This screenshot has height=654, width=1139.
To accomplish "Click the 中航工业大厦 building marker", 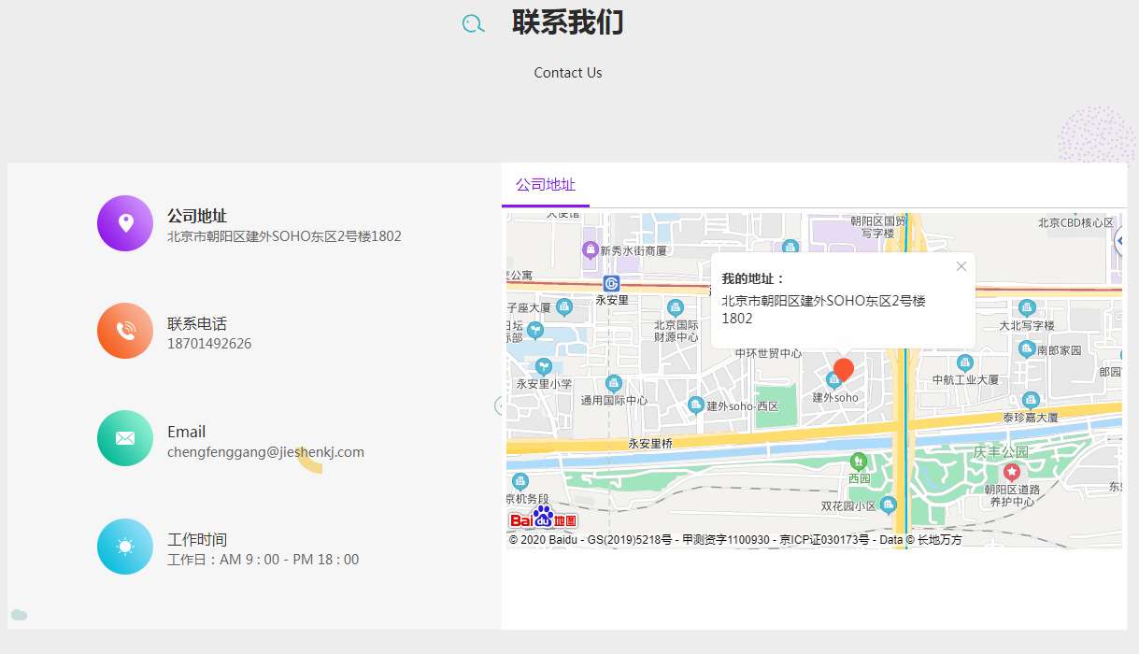I will (965, 380).
